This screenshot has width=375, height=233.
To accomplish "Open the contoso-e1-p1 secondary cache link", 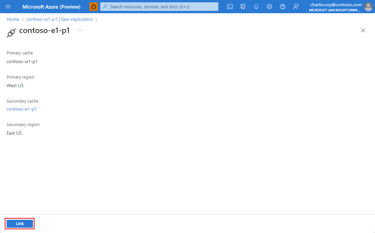I will coord(21,109).
